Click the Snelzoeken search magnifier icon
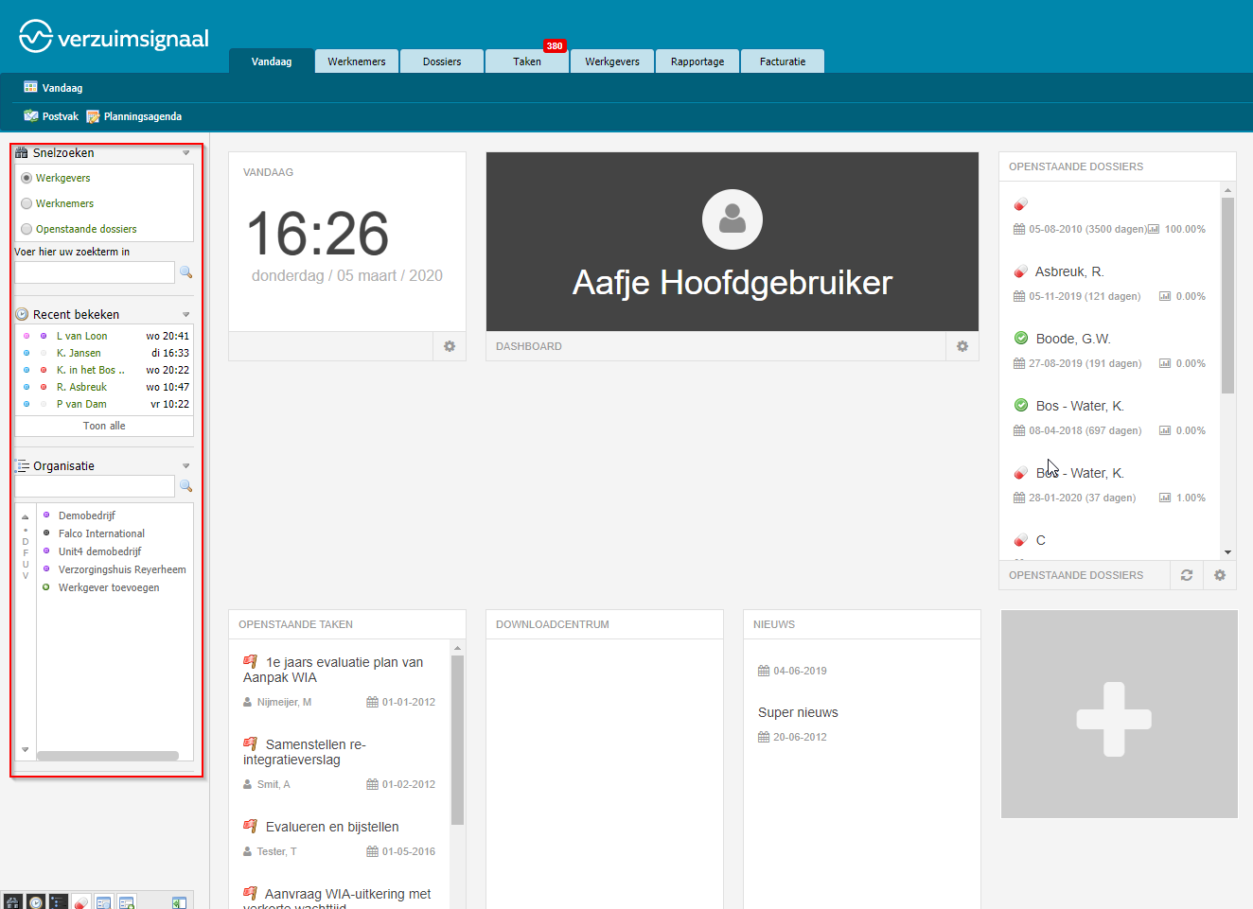This screenshot has height=909, width=1253. click(186, 272)
